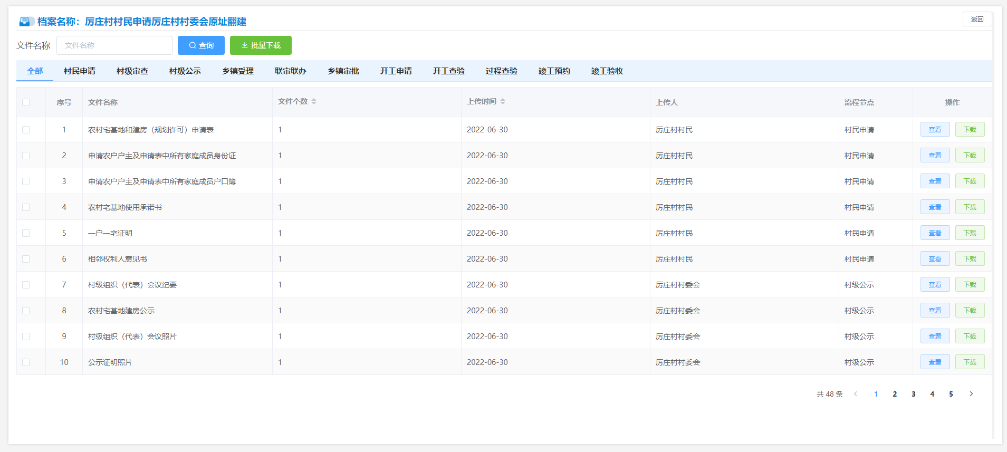View the 一户一宅证明 file
1007x452 pixels.
(935, 233)
